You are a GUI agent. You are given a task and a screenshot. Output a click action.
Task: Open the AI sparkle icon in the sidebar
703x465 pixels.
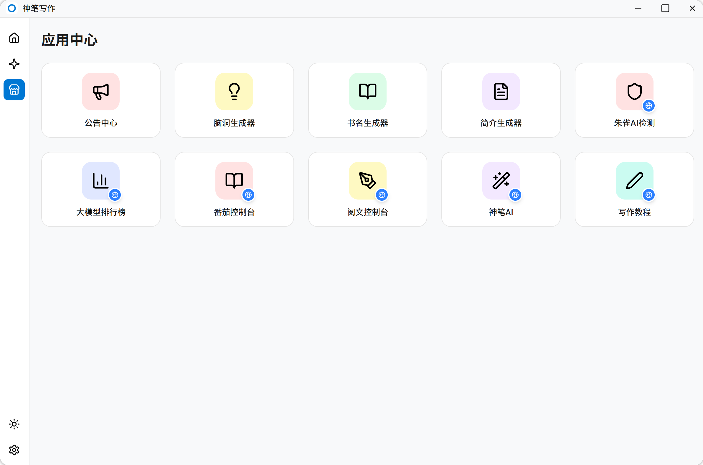14,64
